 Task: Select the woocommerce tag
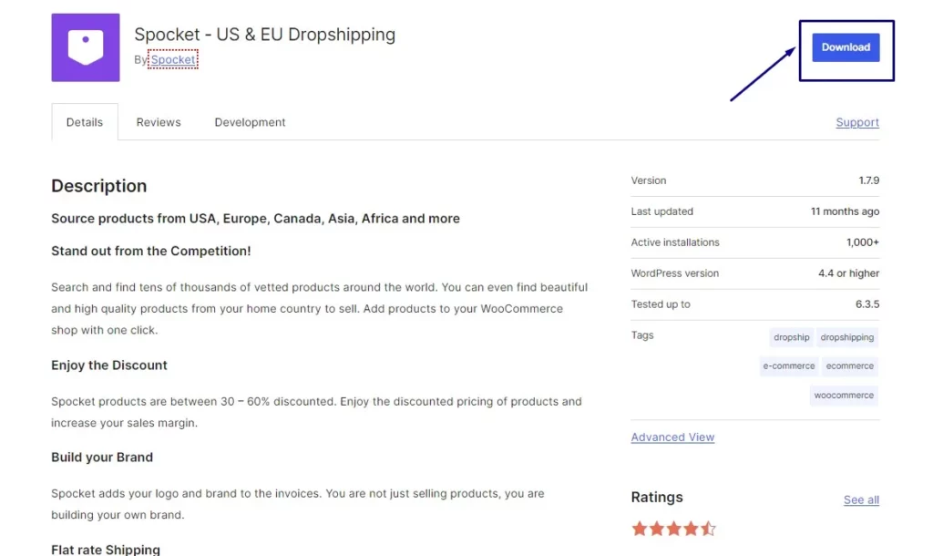[845, 396]
